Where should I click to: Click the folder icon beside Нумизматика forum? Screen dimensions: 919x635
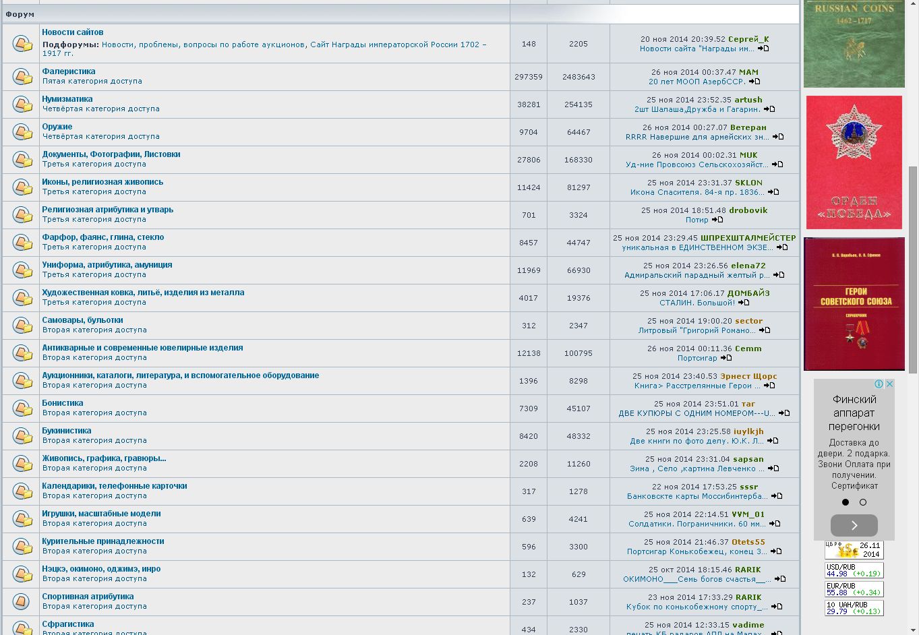(x=22, y=104)
